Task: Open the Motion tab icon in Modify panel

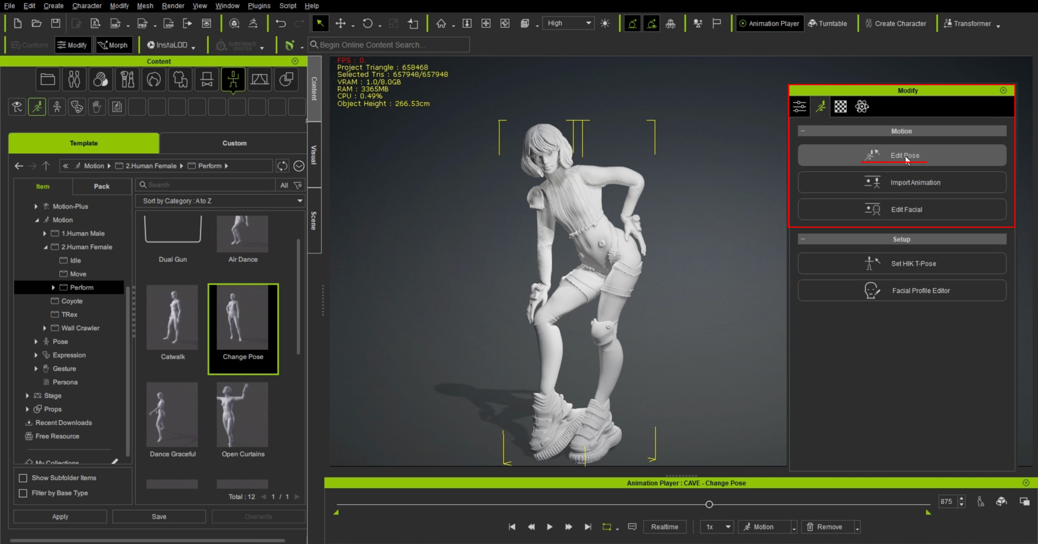Action: pyautogui.click(x=820, y=107)
